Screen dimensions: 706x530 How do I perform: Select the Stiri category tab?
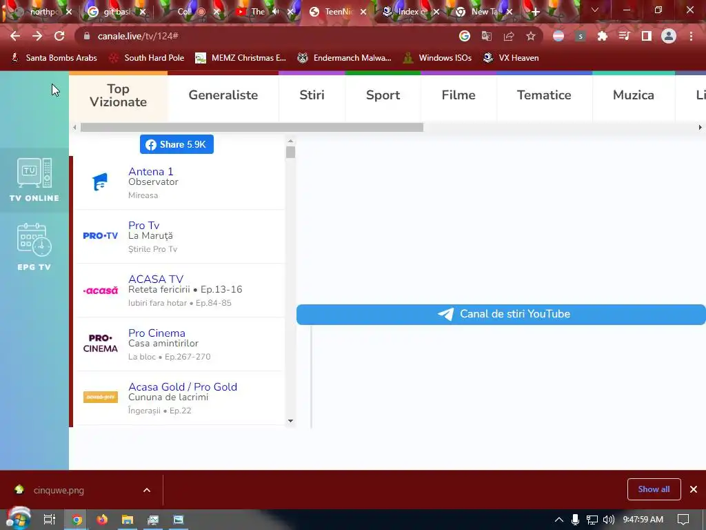click(x=312, y=95)
